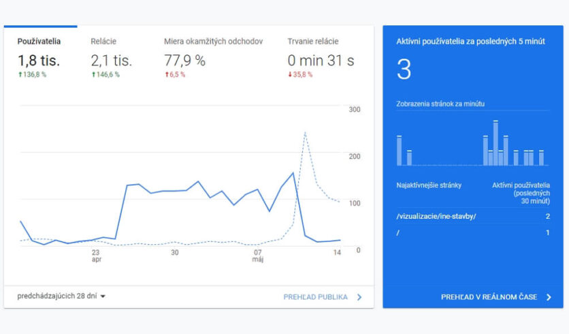The width and height of the screenshot is (569, 334).
Task: Expand the predchádzajúcich 28 dní date range
Action: 57,296
